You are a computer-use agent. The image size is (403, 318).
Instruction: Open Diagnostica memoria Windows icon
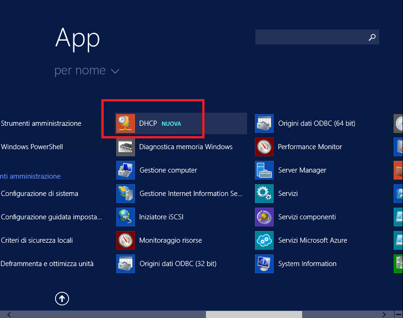point(126,147)
